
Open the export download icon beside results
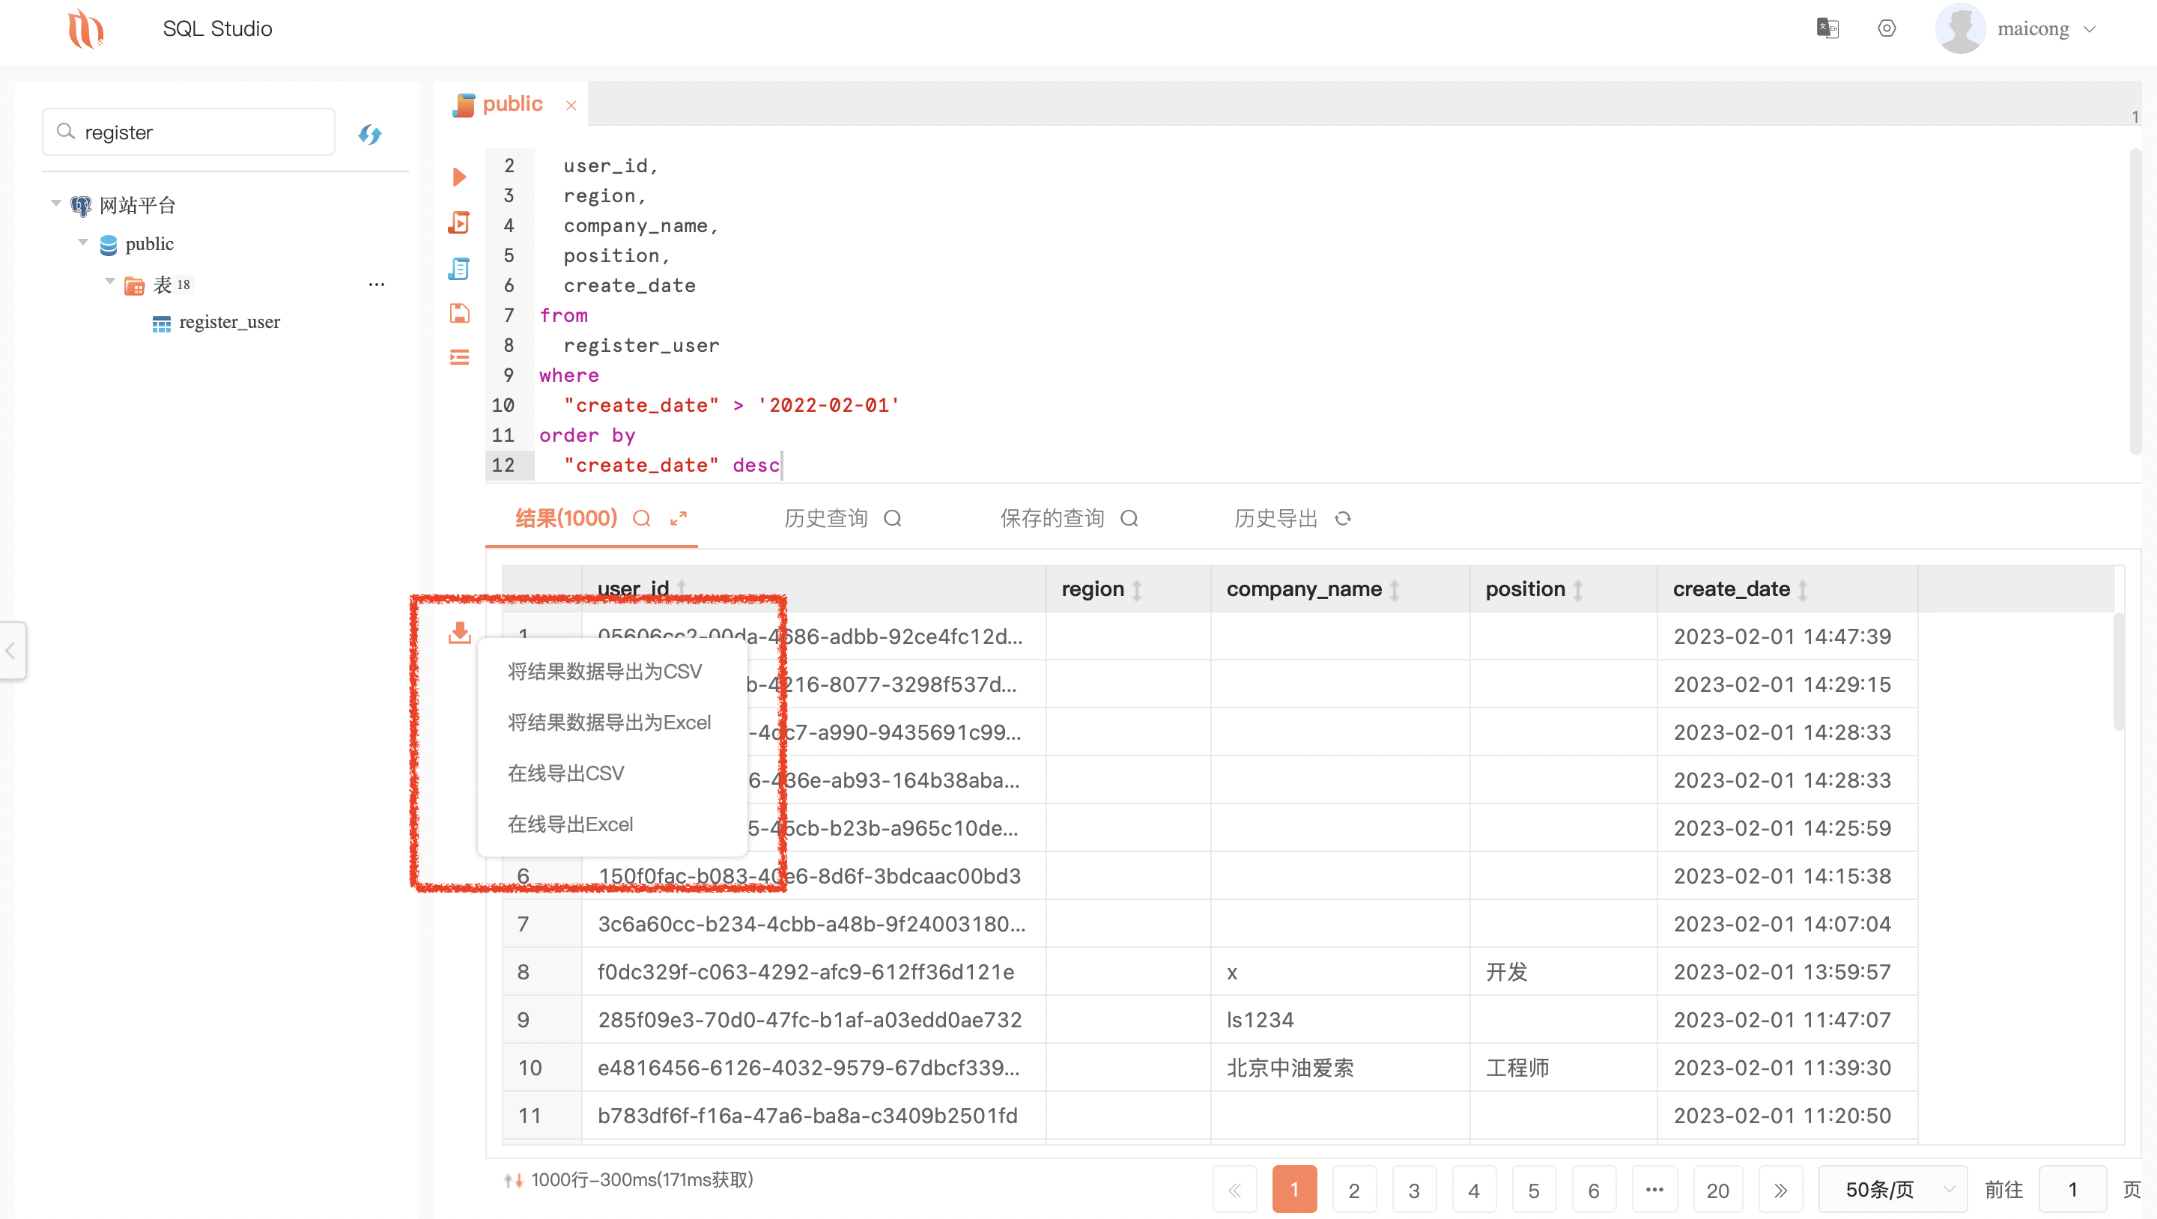459,633
